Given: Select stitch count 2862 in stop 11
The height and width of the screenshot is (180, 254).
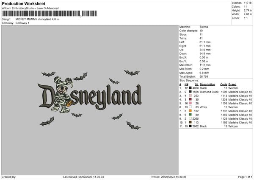Looking at the screenshot, I should 196,126.
